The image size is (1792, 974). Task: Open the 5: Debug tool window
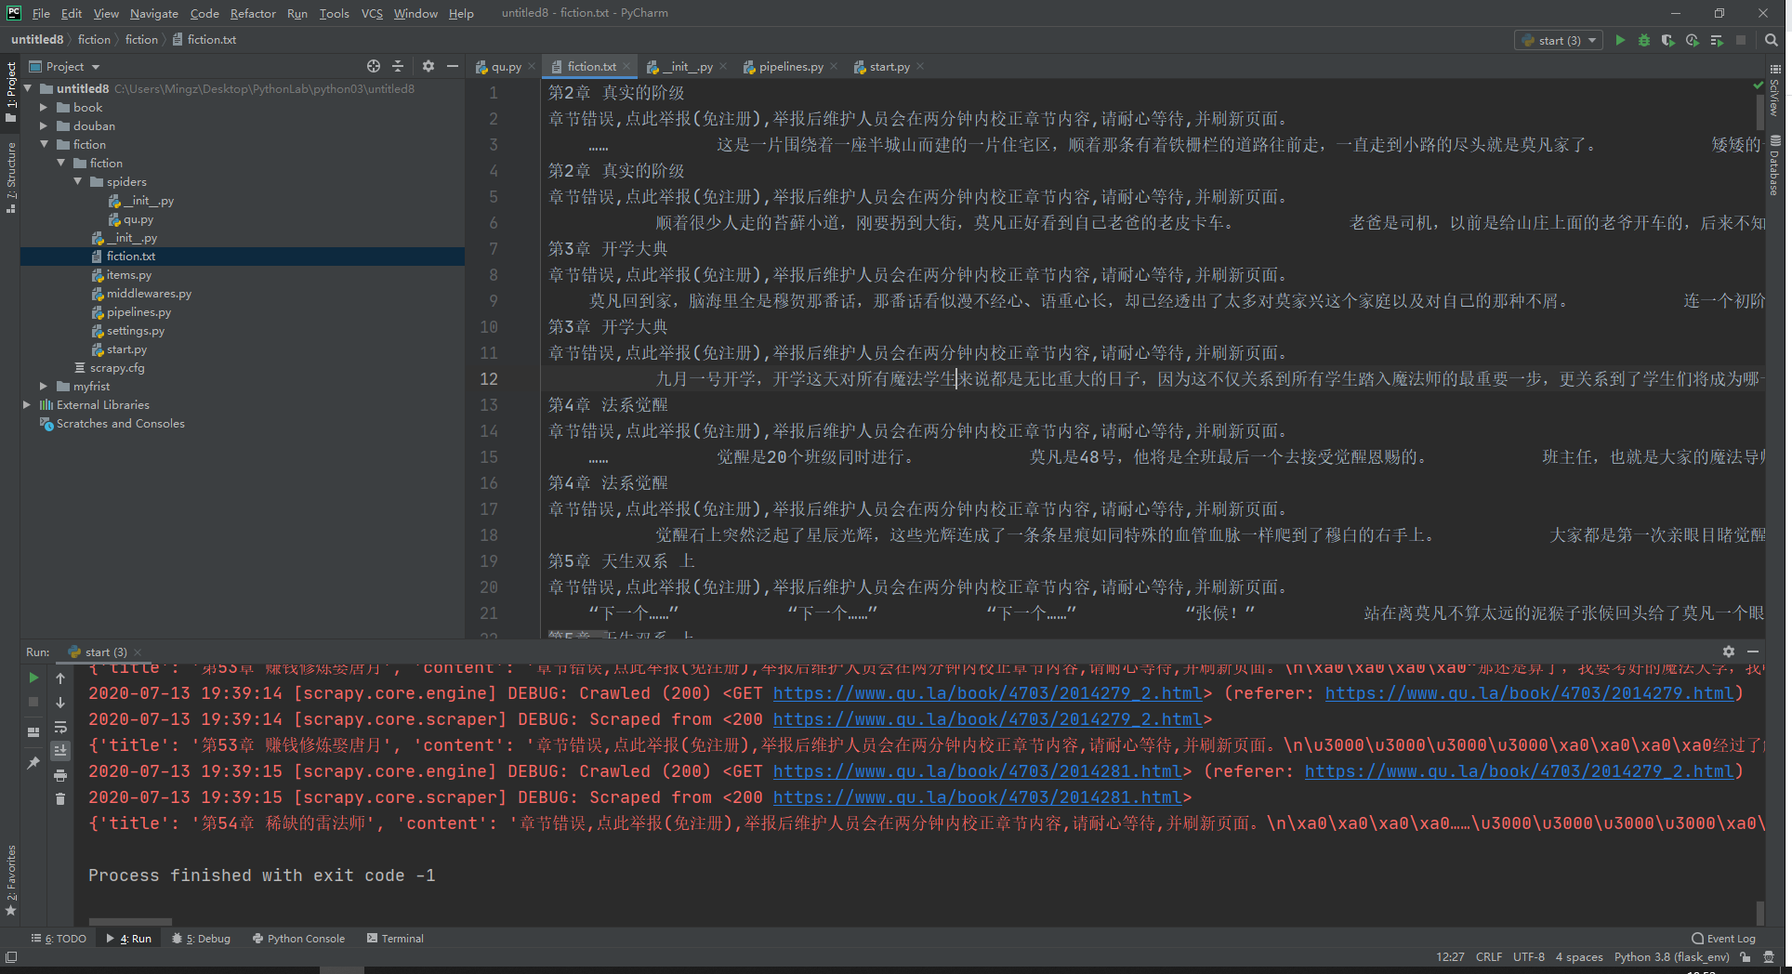click(201, 939)
